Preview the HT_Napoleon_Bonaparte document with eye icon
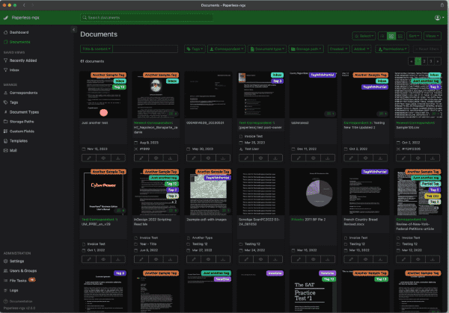The width and height of the screenshot is (449, 313). (156, 158)
